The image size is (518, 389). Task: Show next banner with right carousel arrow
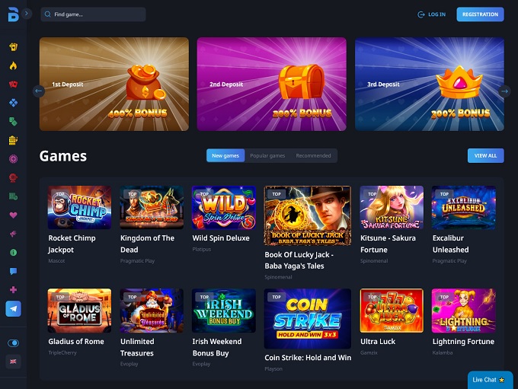(x=504, y=91)
